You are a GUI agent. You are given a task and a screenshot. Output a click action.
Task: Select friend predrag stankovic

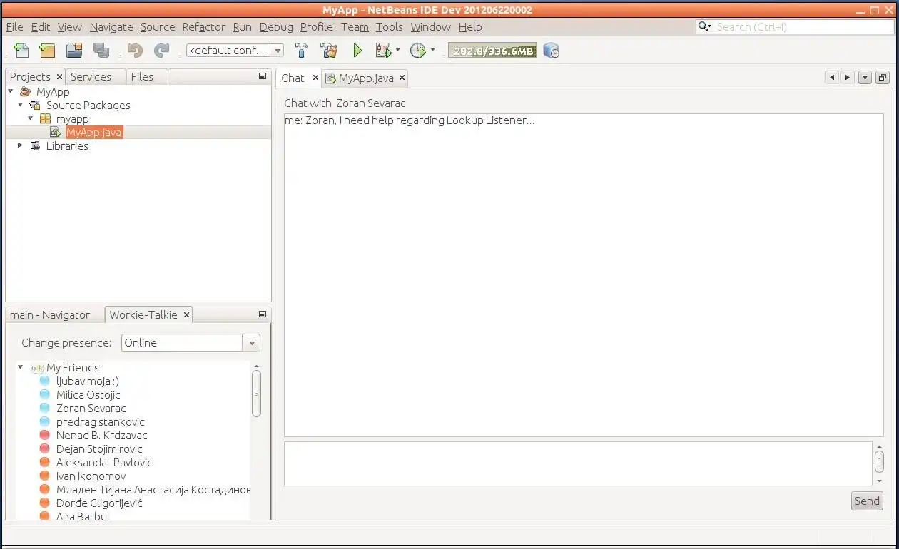pos(101,422)
